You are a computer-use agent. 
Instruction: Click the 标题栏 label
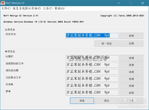9,56
